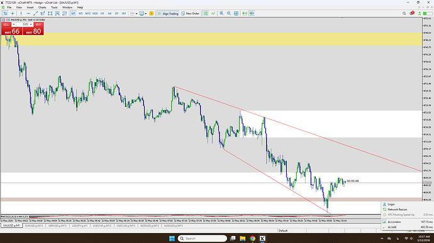Switch to NZDUSD.p,M15 chart tab
Screen dimensions: 434x243
pyautogui.click(x=150, y=226)
